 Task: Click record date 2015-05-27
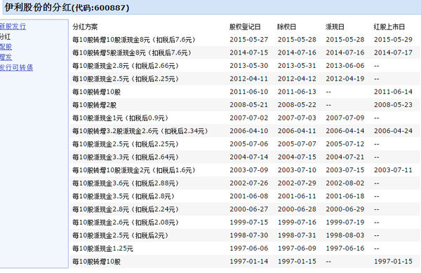click(x=249, y=40)
